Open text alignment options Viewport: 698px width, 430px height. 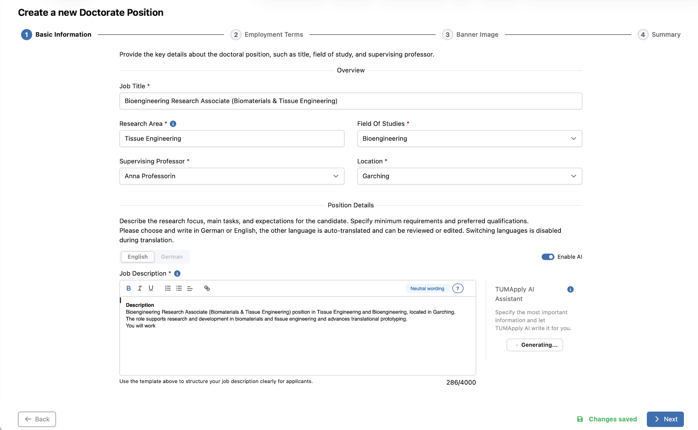click(x=190, y=288)
